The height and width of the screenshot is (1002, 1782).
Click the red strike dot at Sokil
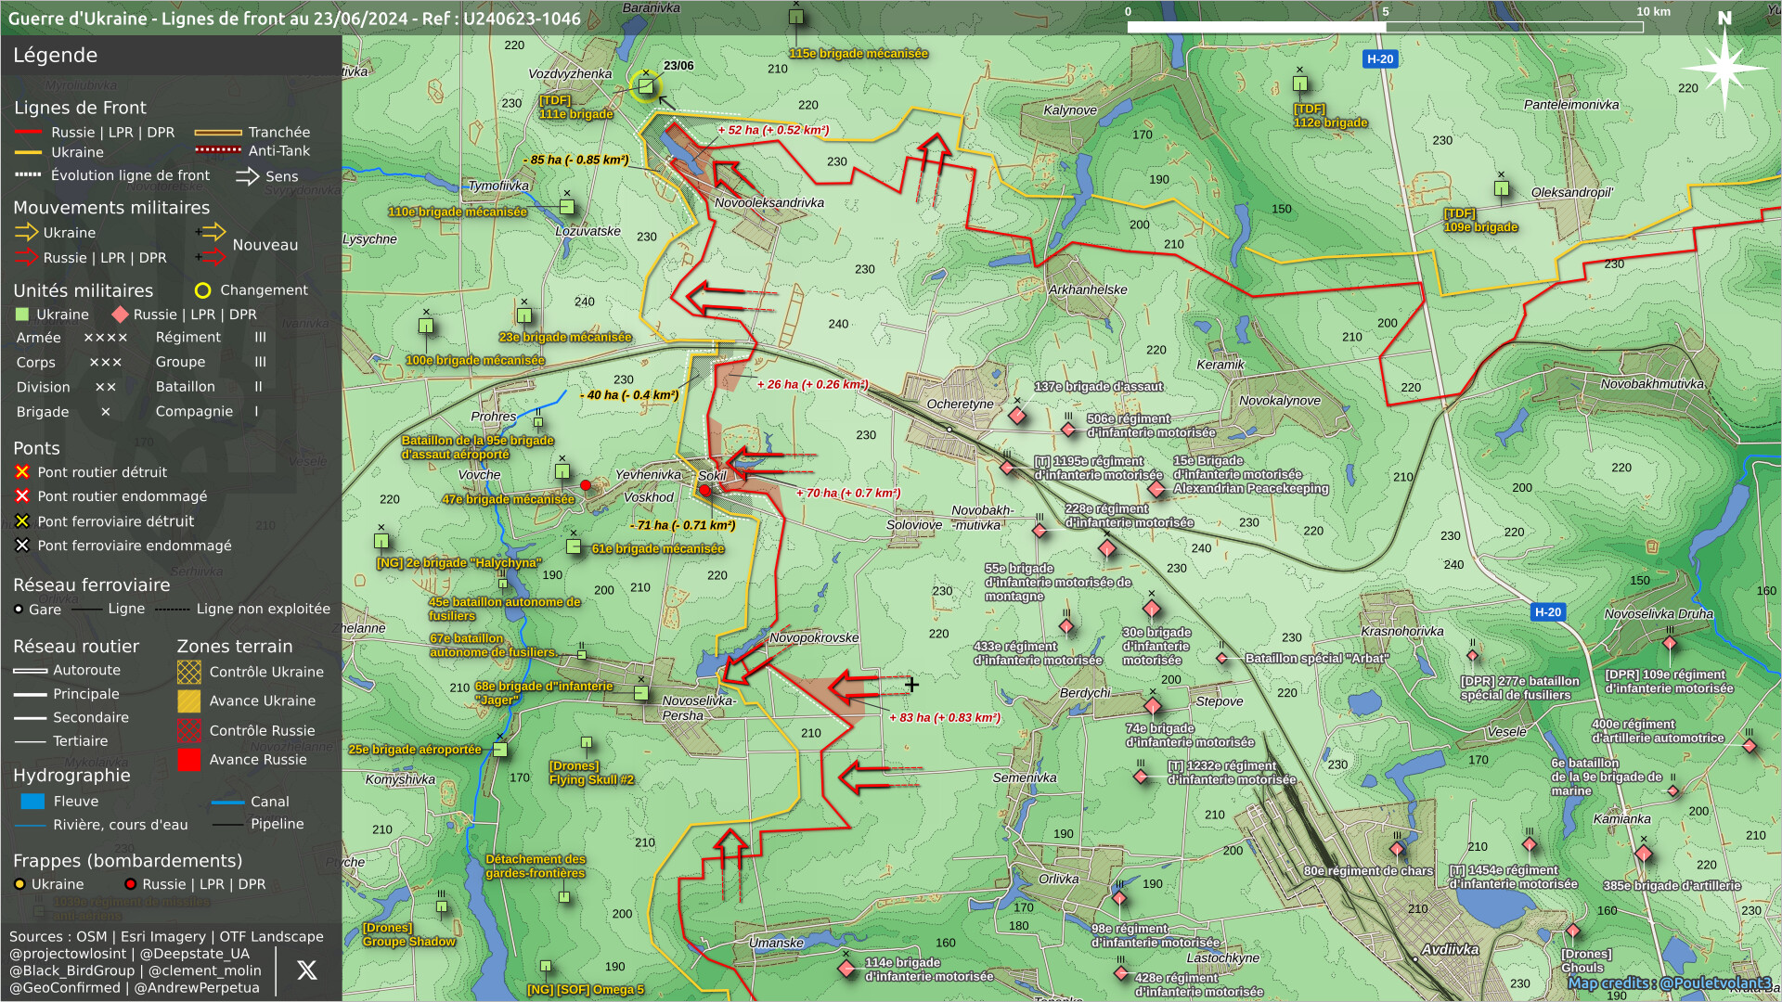click(x=705, y=491)
